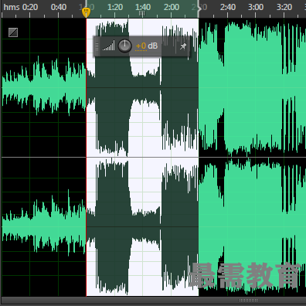The width and height of the screenshot is (306, 306).
Task: Click the small marker below 1:40 on the ruler
Action: click(x=142, y=14)
